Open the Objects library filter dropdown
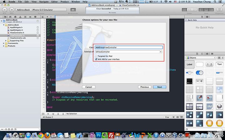The width and height of the screenshot is (225, 140). pos(201,58)
